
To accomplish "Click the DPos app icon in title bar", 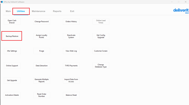I will [2, 2].
